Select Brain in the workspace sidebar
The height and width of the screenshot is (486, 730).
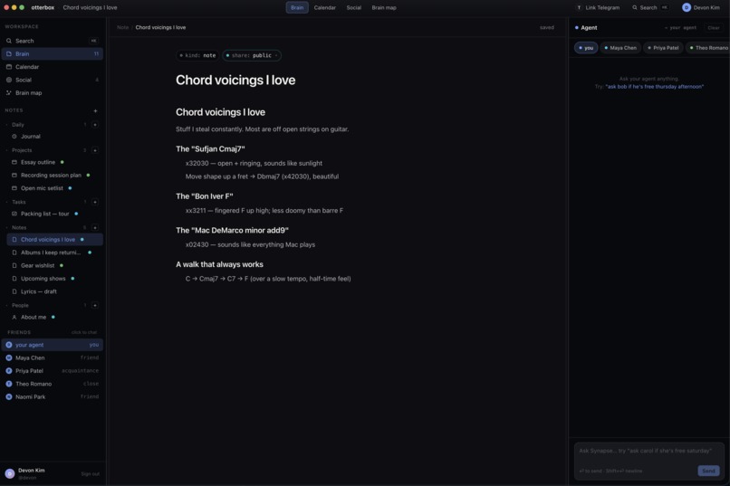[x=53, y=54]
